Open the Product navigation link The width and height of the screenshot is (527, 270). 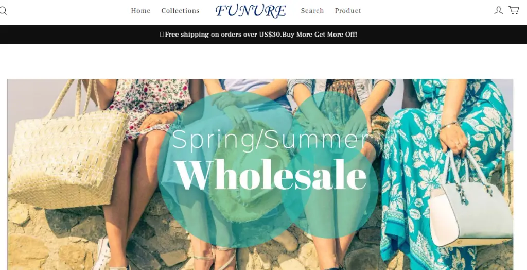pos(348,11)
